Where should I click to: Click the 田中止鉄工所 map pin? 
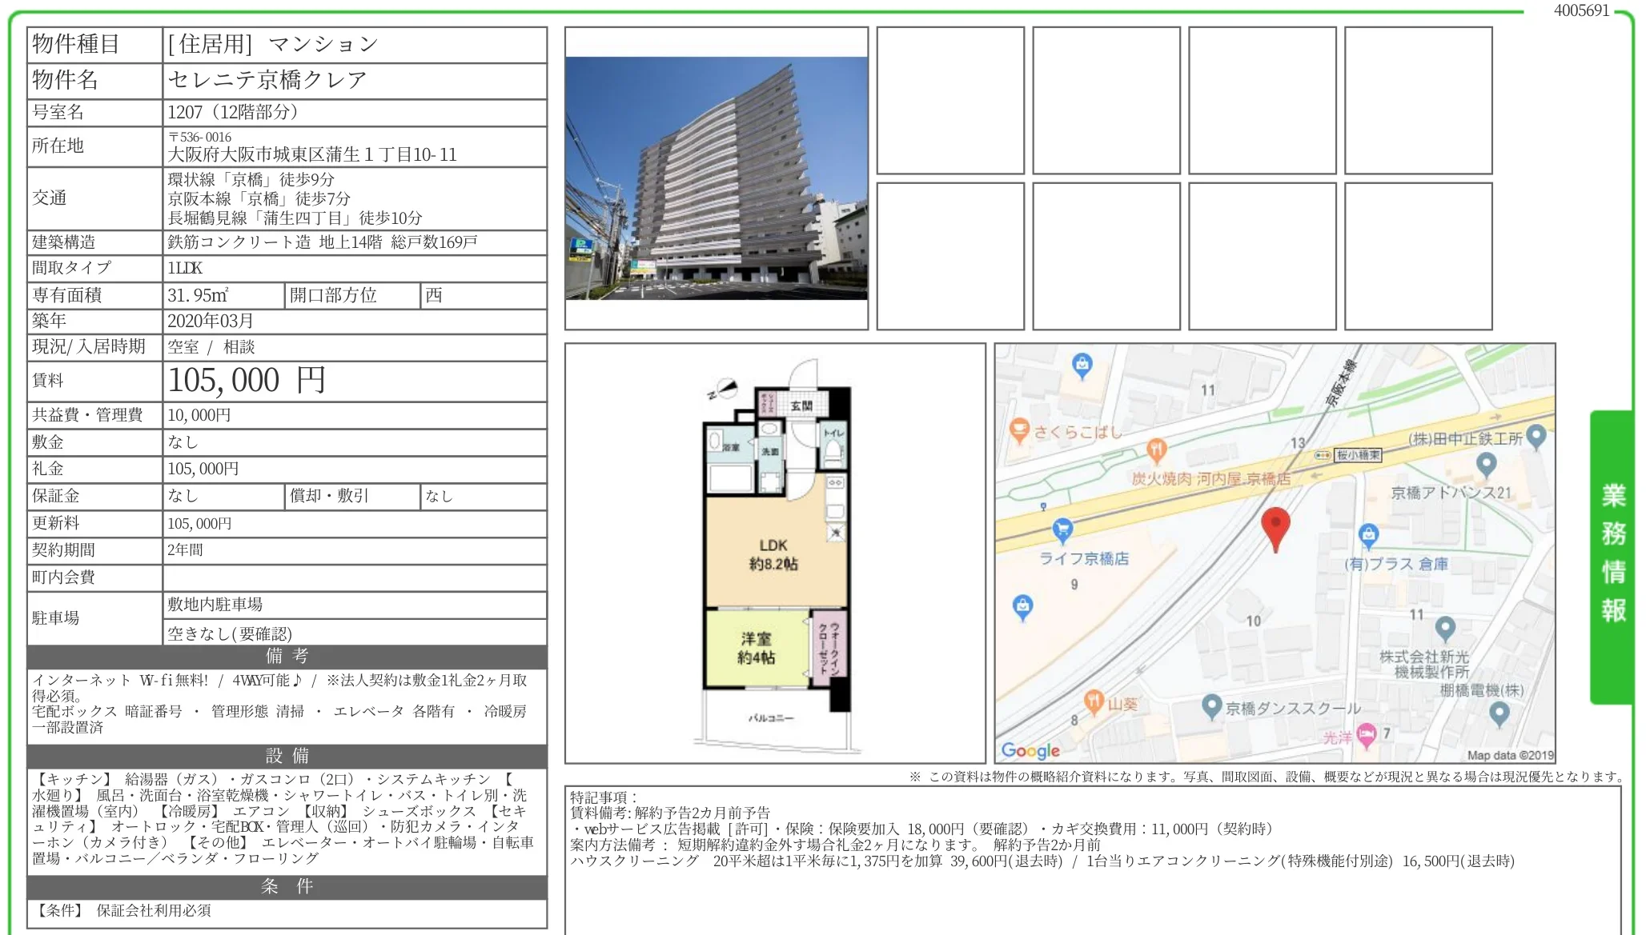tap(1536, 435)
